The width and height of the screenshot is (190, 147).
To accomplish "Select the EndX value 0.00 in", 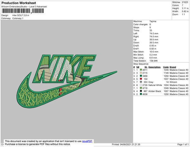I will (153, 46).
